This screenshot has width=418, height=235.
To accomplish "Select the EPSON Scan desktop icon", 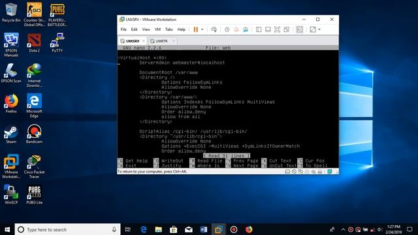I will pyautogui.click(x=11, y=73).
